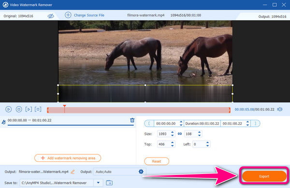Click the Reset button
The image size is (290, 188).
157,161
